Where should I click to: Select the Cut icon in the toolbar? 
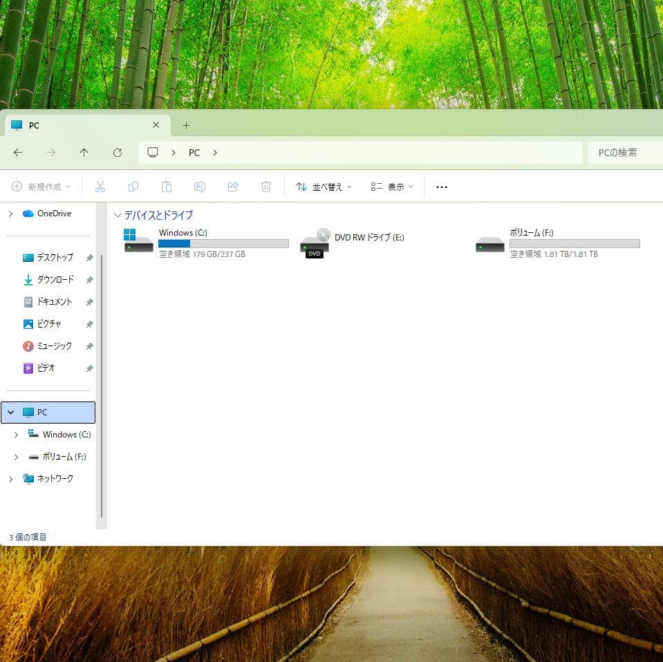tap(100, 187)
